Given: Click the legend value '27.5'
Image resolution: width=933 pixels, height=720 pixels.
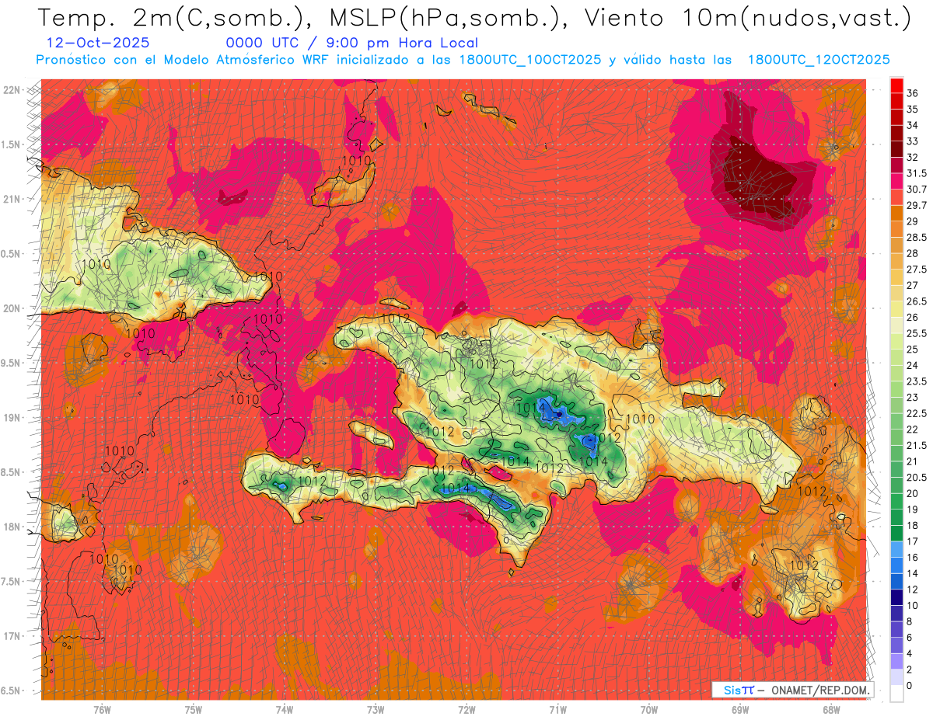Looking at the screenshot, I should pos(917,270).
